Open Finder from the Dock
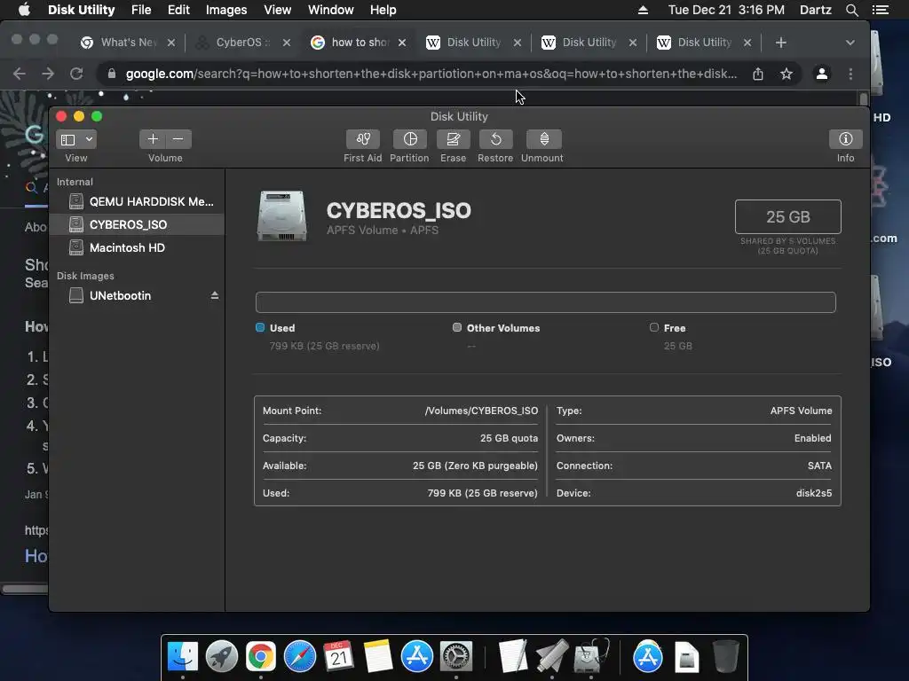This screenshot has height=681, width=909. pos(183,657)
